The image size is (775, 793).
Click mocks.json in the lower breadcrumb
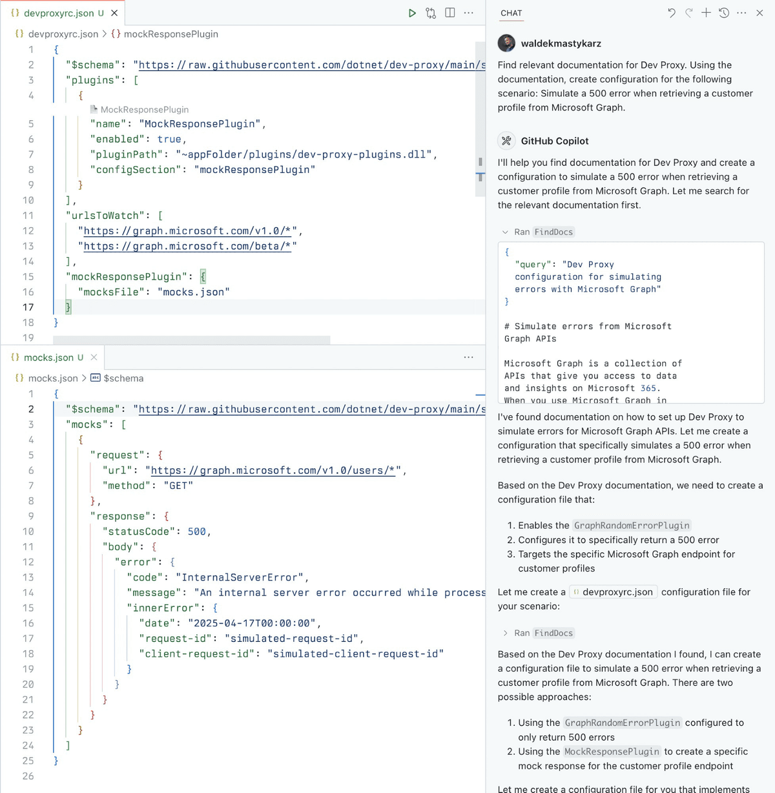click(x=53, y=378)
